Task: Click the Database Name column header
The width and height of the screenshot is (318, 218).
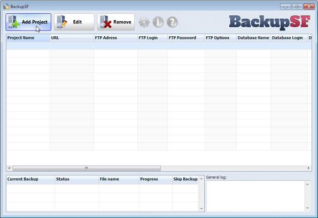Action: (x=253, y=38)
